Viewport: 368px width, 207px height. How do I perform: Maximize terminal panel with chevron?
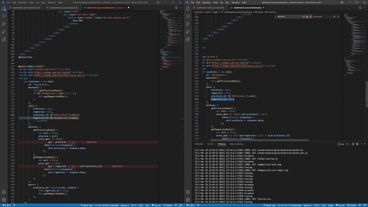(x=362, y=144)
